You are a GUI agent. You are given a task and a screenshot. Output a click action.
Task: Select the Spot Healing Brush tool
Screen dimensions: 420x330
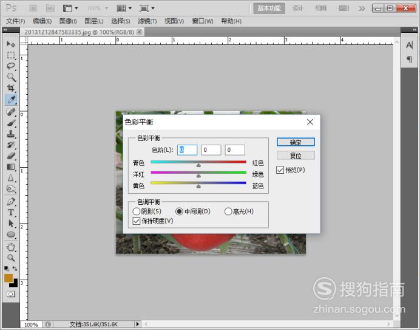[x=11, y=112]
